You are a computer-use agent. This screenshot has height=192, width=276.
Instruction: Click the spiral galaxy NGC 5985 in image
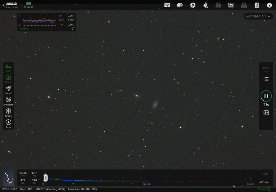coord(155,105)
